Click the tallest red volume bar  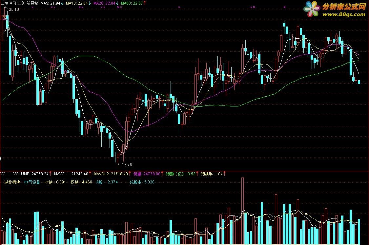coord(242,211)
